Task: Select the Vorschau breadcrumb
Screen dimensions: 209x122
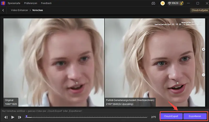Action: point(37,10)
